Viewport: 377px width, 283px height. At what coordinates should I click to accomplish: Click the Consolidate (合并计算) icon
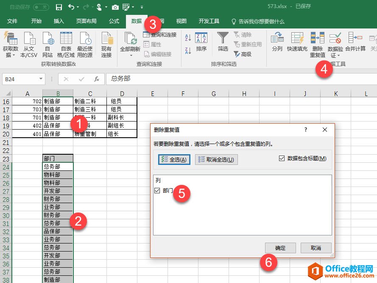point(355,39)
